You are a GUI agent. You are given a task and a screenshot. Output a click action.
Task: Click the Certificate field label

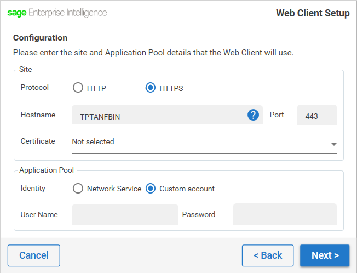tap(38, 141)
